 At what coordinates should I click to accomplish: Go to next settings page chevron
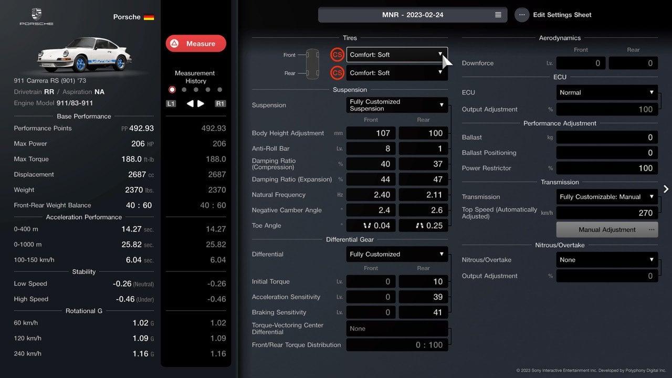pos(666,189)
